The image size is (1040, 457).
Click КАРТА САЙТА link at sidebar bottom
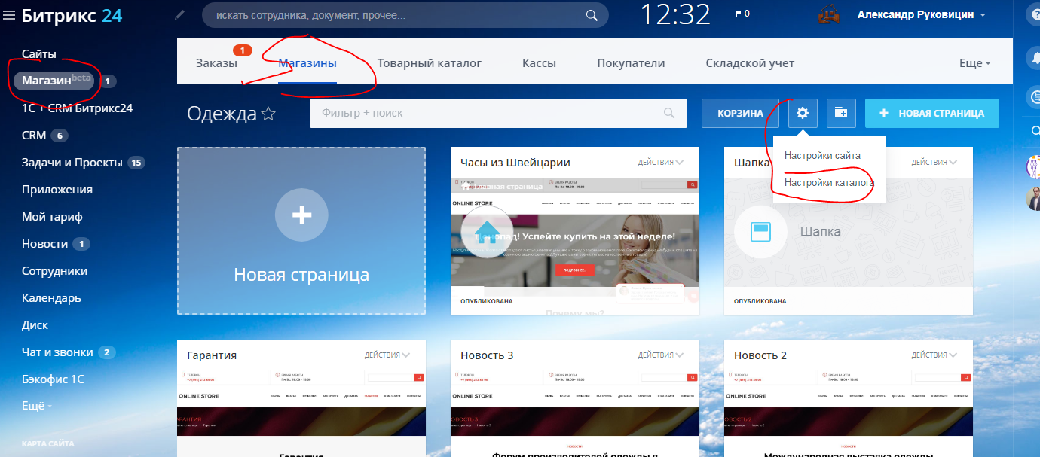click(x=47, y=443)
